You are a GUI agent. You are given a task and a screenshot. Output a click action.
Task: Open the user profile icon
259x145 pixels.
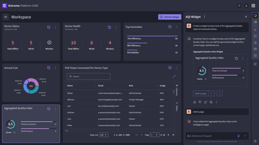tap(246, 6)
